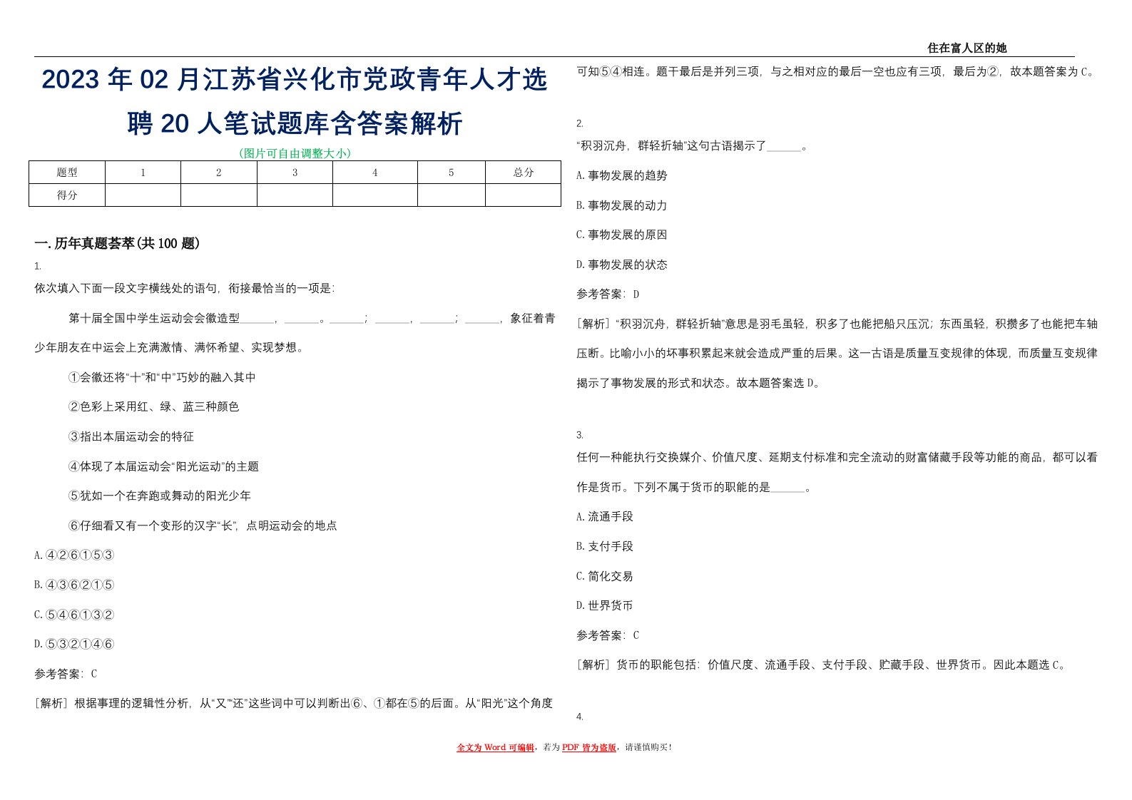
Task: Select table cell '得分'
Action: tap(67, 195)
